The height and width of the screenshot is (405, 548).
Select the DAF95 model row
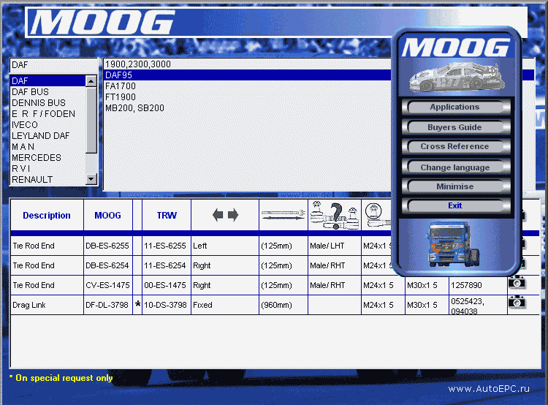248,75
